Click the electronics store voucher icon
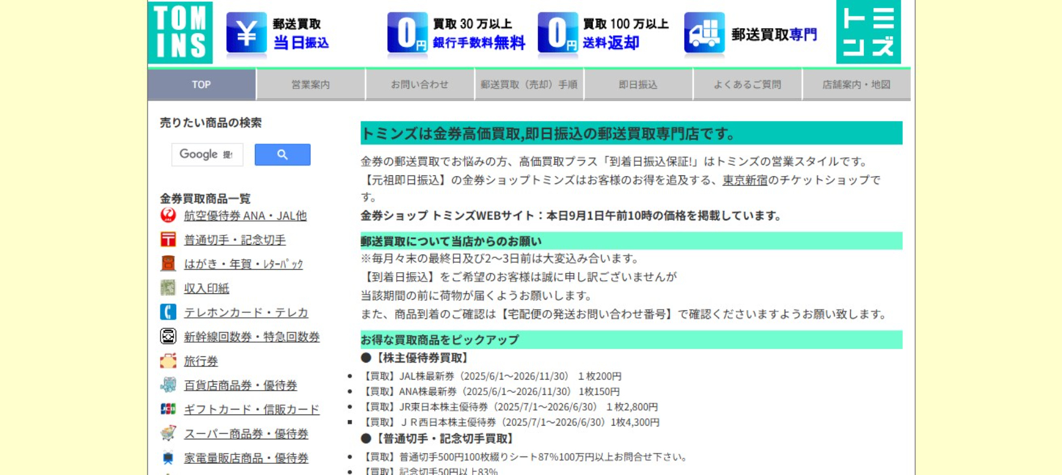Image resolution: width=1062 pixels, height=475 pixels. [168, 458]
